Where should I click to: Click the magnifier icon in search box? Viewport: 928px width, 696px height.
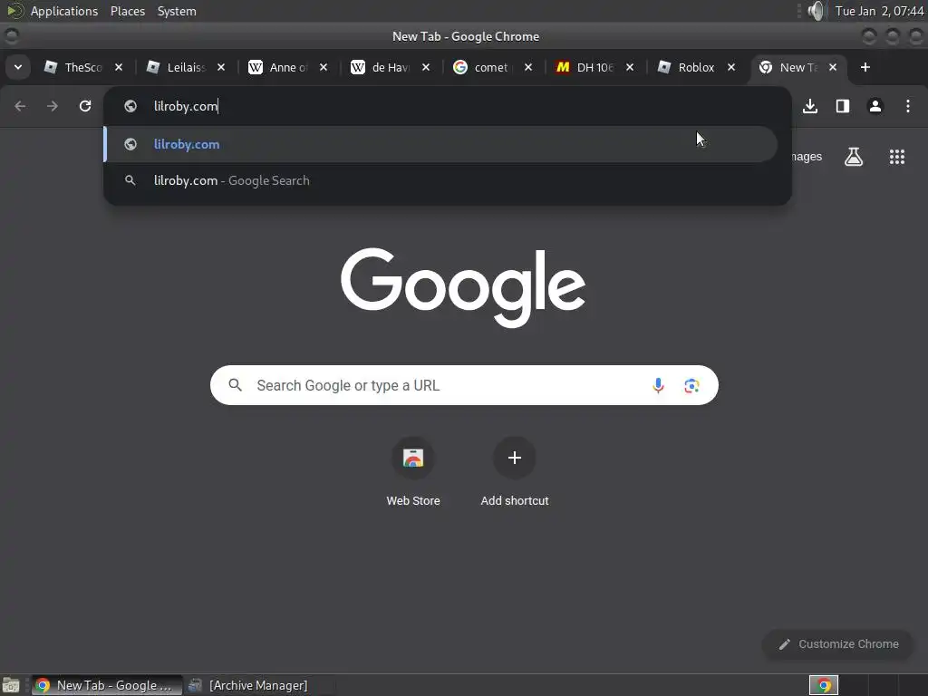click(235, 385)
